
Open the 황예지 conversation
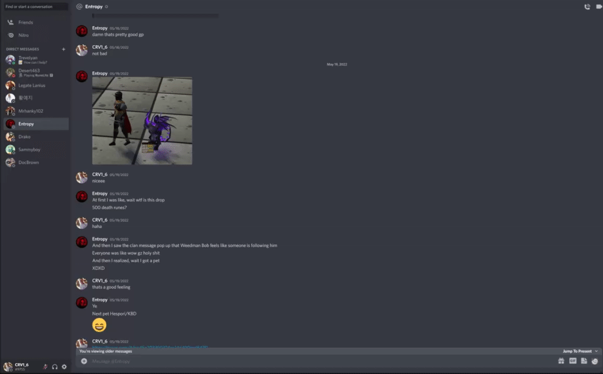[x=36, y=98]
